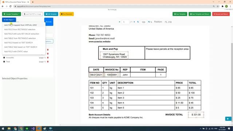The image size is (233, 131).
Task: Click the Edit Template button
Action: pyautogui.click(x=51, y=14)
